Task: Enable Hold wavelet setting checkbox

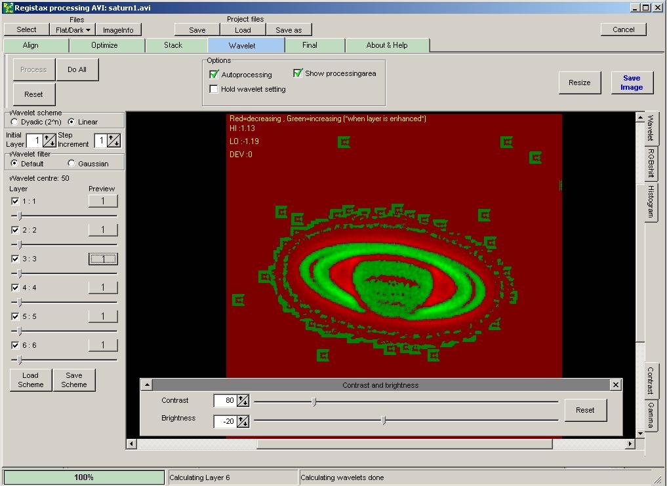Action: click(214, 89)
